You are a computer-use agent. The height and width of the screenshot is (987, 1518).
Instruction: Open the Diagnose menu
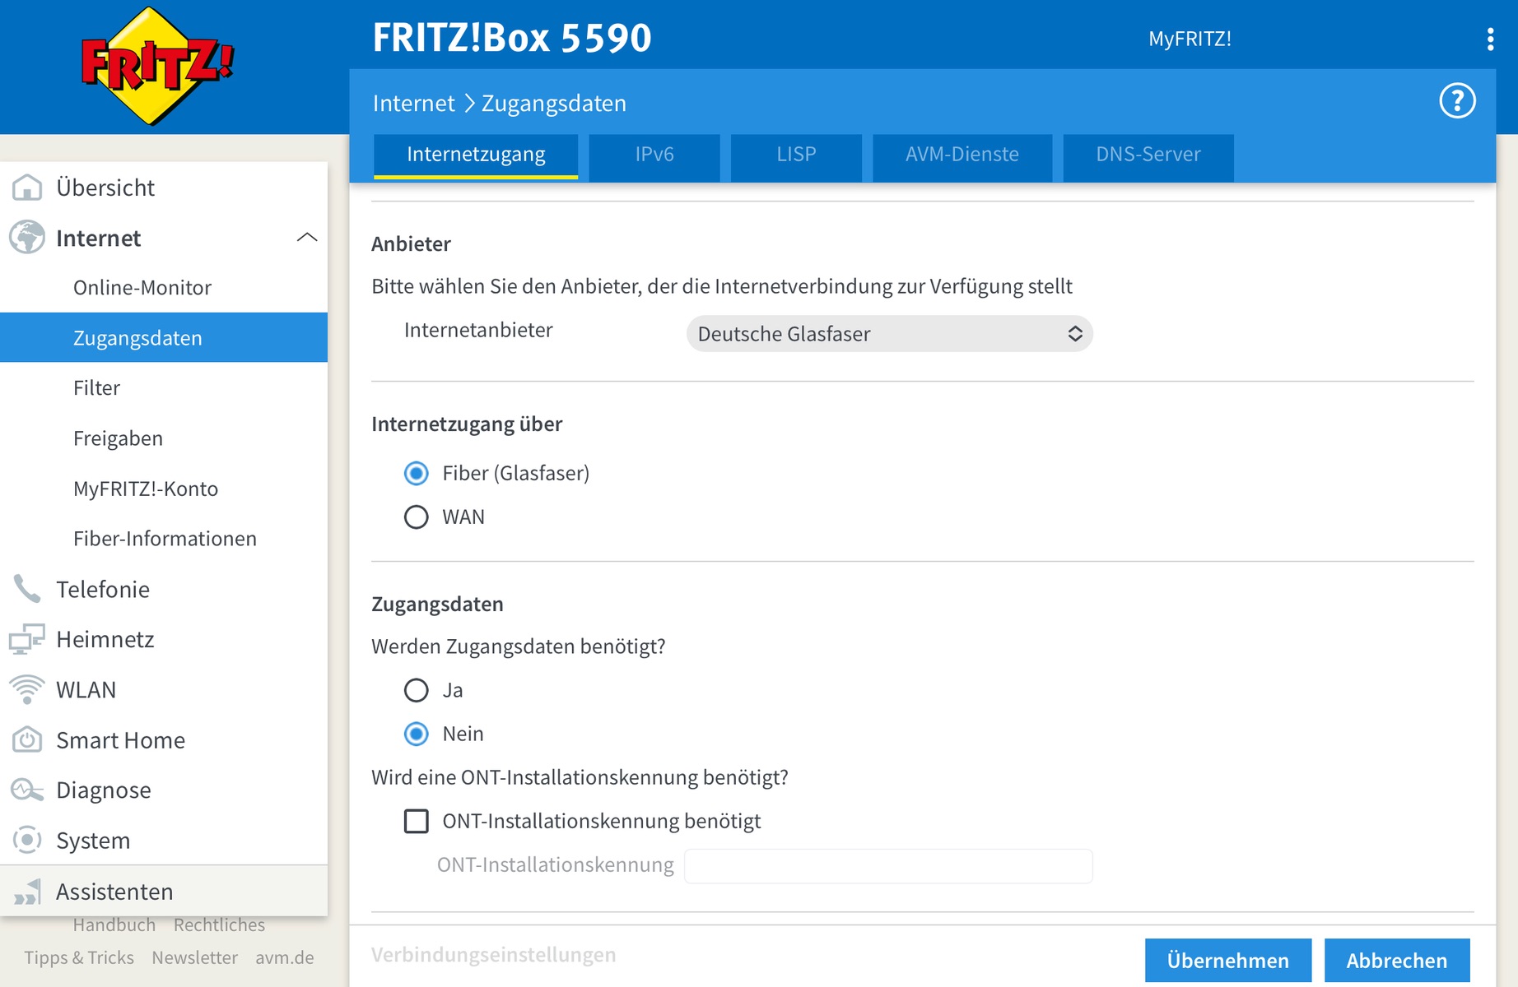tap(164, 790)
